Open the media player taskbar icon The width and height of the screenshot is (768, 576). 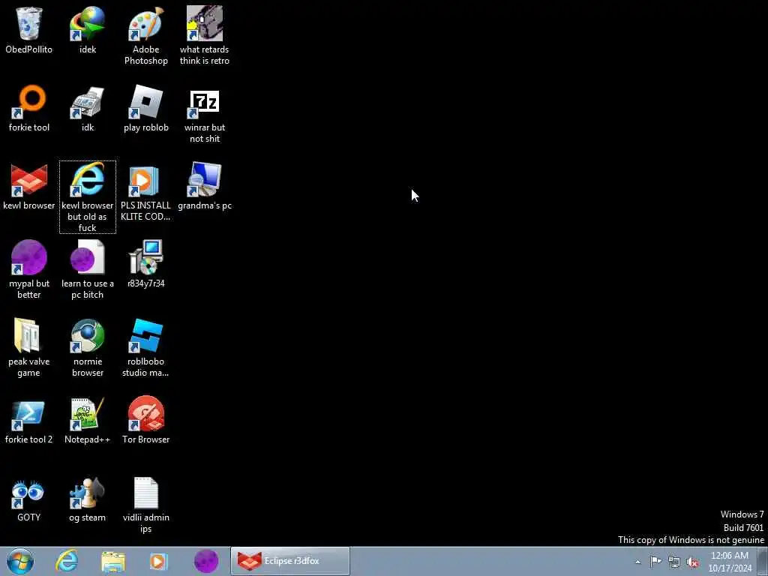(159, 561)
